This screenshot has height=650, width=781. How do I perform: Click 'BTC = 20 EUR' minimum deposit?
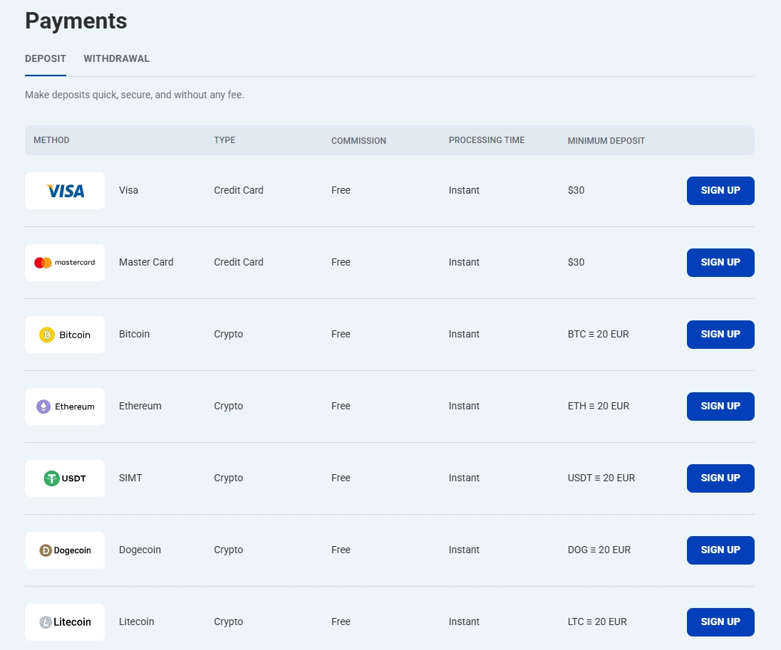(598, 334)
